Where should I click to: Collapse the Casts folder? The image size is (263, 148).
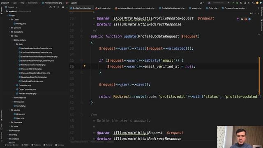[x=9, y=19]
